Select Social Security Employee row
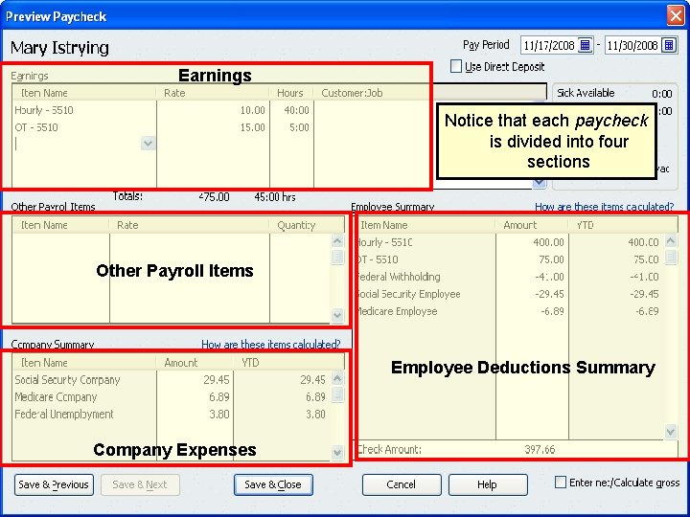 click(511, 294)
